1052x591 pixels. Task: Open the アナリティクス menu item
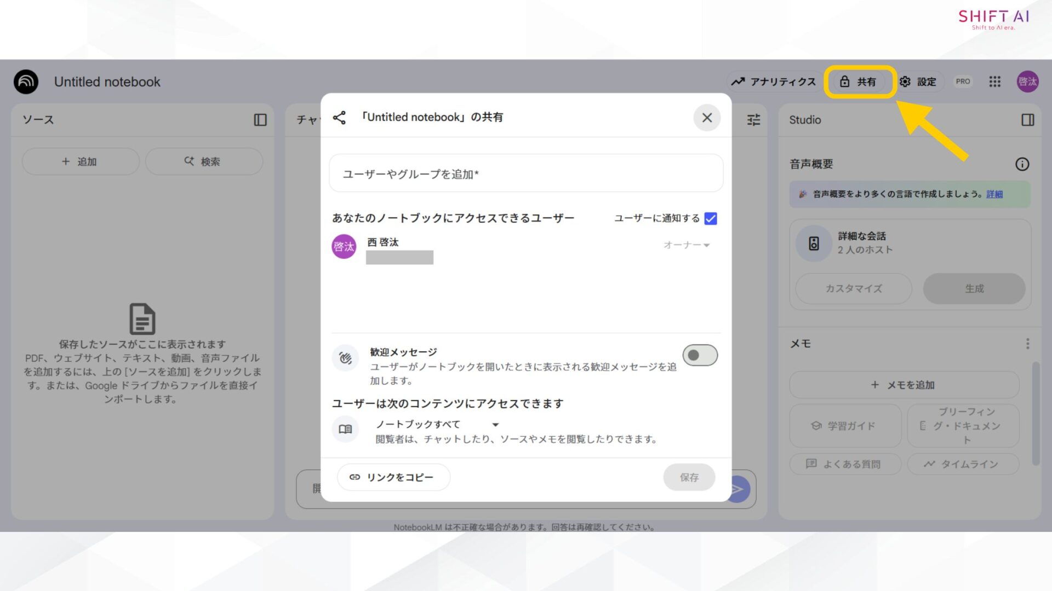[773, 82]
